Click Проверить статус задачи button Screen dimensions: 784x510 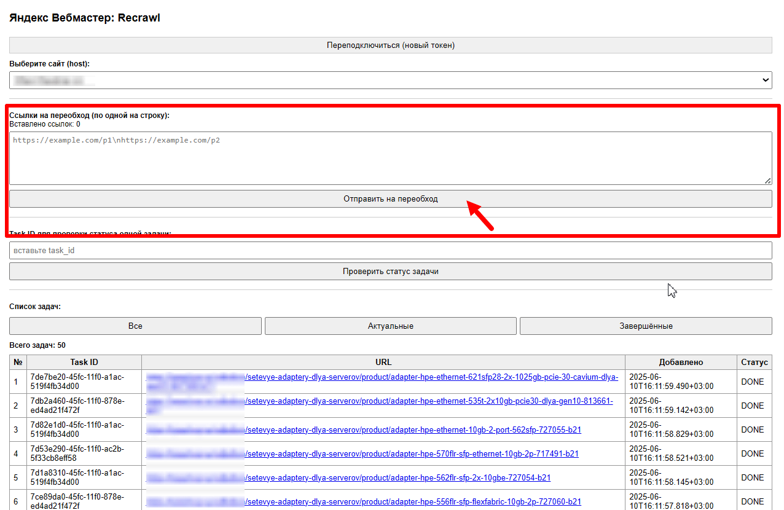[x=390, y=272]
